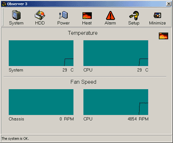Select the HDD toolbar icon

point(40,18)
